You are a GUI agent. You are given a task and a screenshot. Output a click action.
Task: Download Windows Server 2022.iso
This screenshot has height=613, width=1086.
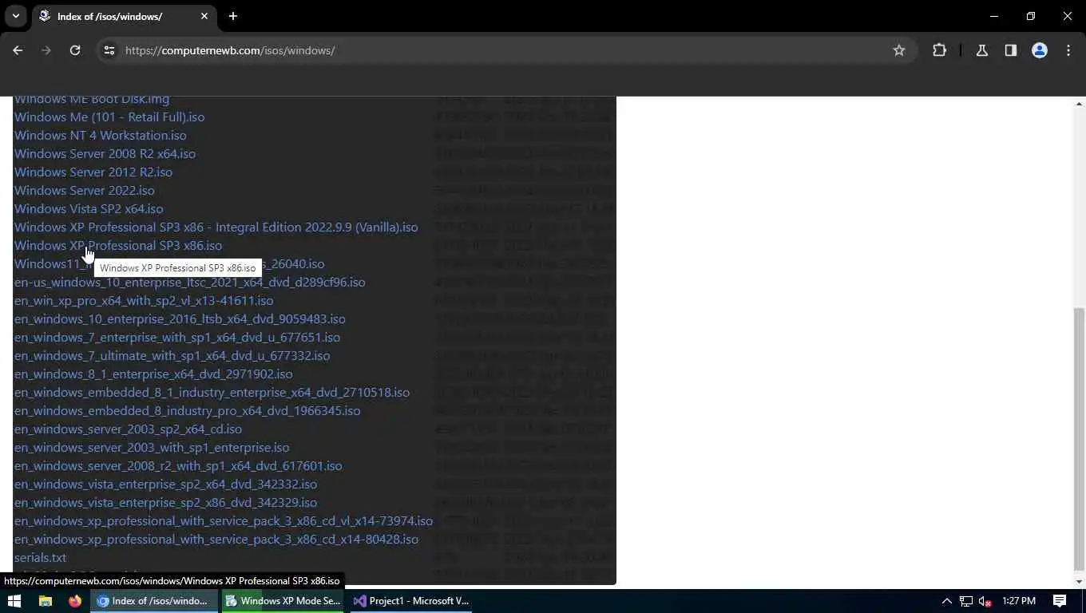[85, 190]
